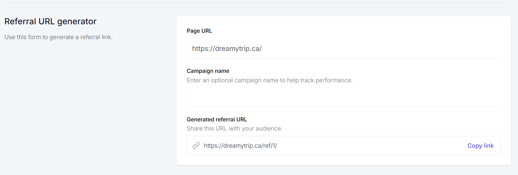The image size is (518, 175).
Task: Click the Generated referral URL label
Action: point(217,119)
